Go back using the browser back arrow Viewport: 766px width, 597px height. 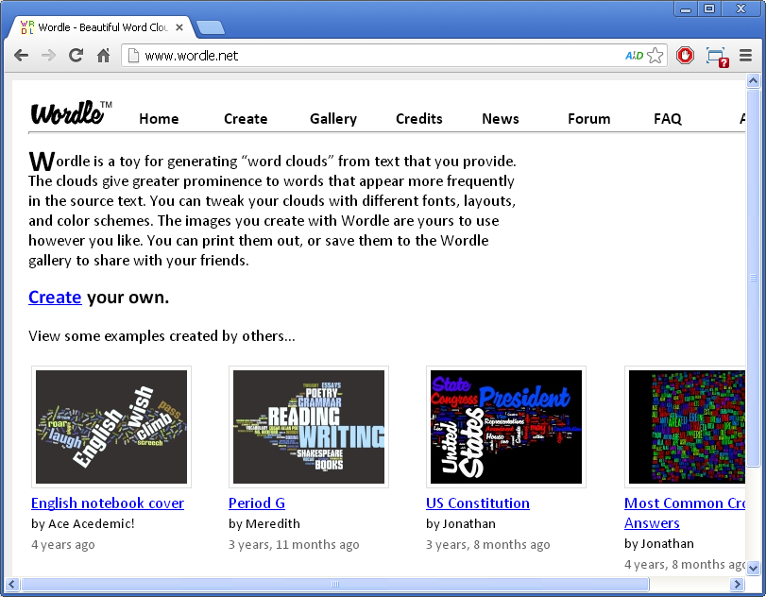(21, 56)
